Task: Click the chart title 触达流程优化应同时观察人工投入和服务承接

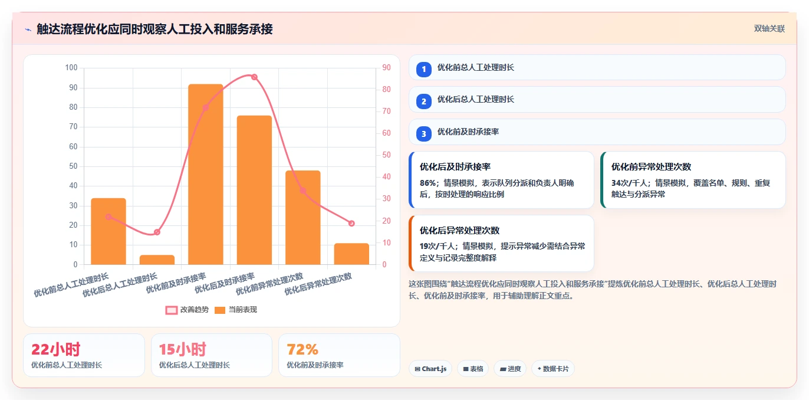Action: tap(154, 29)
